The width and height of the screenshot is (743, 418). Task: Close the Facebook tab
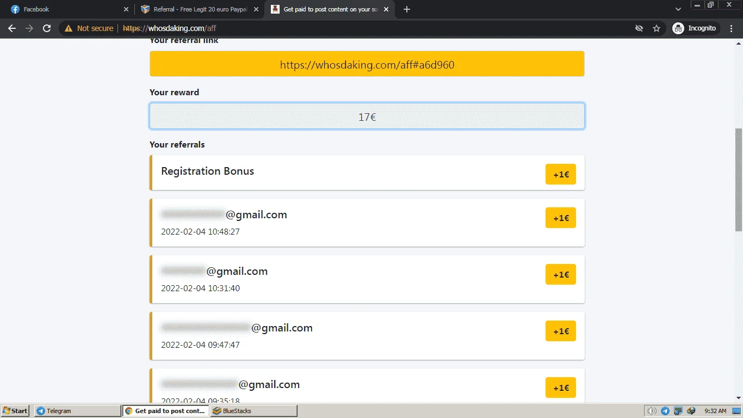(x=126, y=9)
